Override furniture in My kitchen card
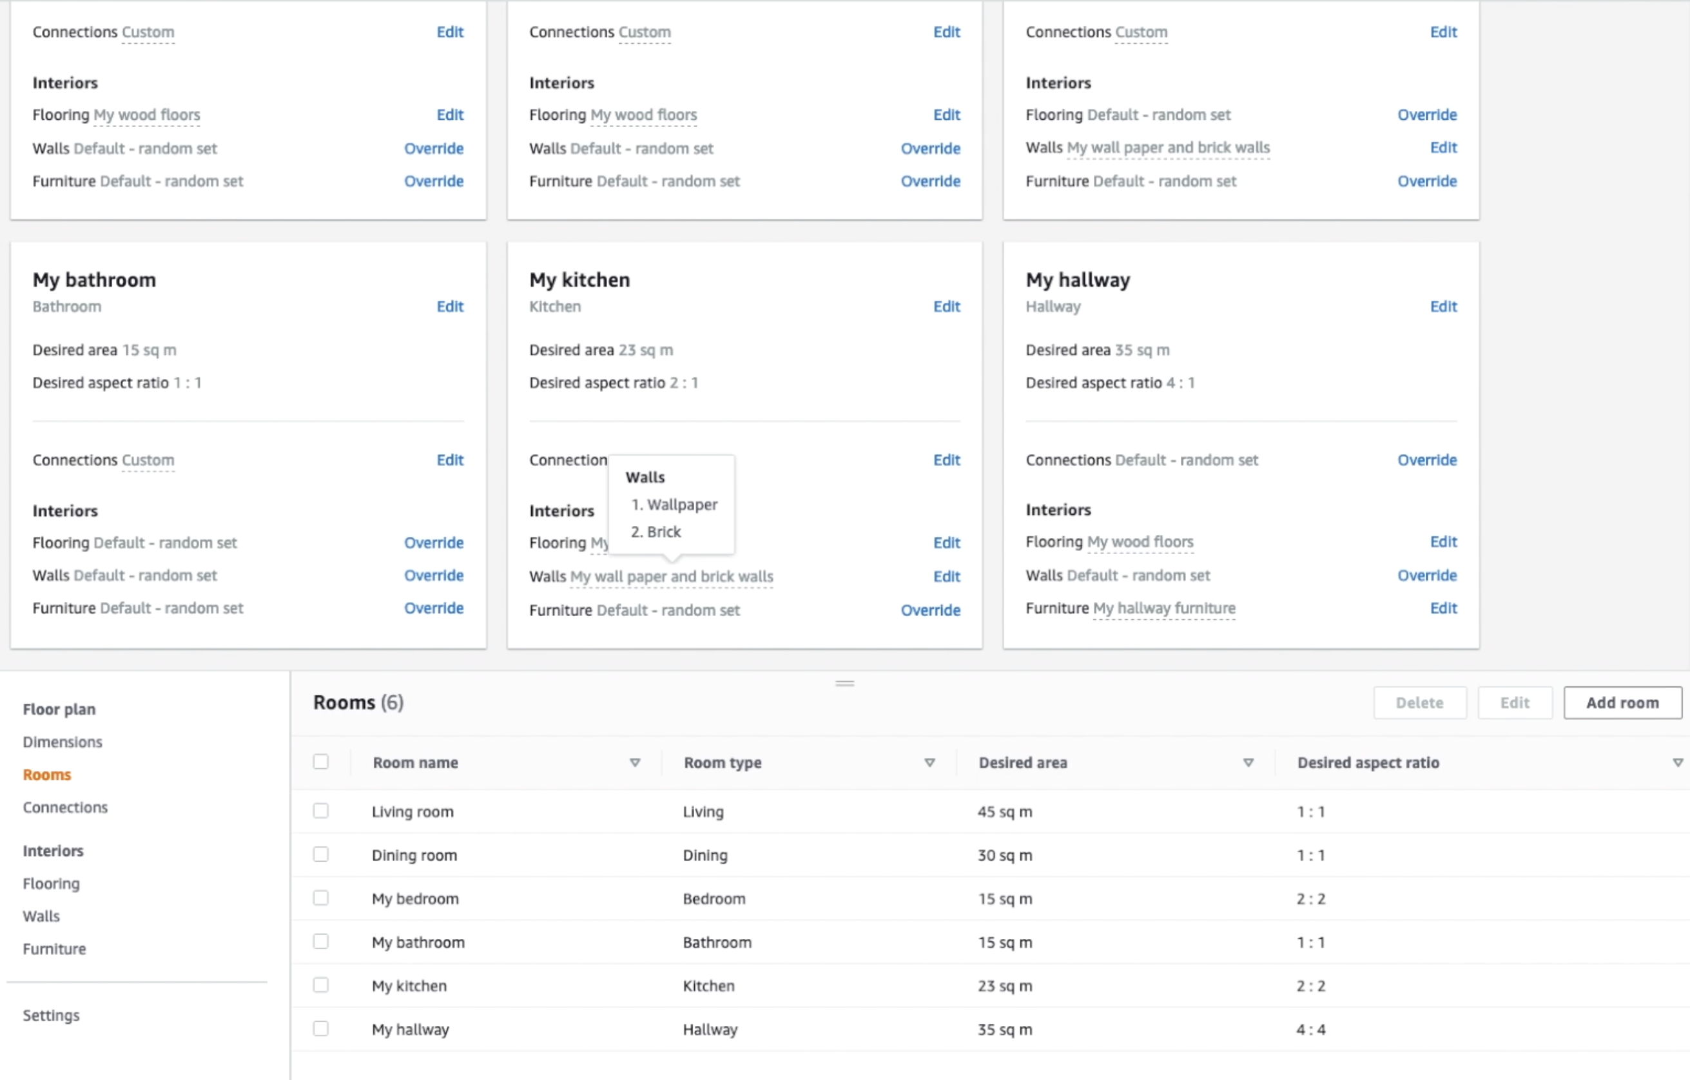Screen dimensions: 1690x1080 pos(930,610)
